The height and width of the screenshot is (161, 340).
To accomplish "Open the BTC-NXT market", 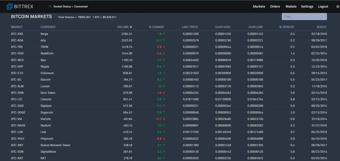I will (17, 158).
